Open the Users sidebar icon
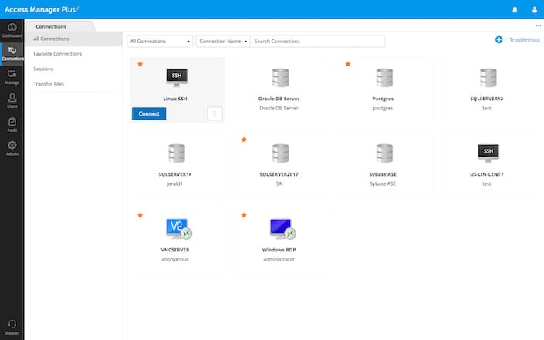This screenshot has width=544, height=340. pyautogui.click(x=12, y=100)
